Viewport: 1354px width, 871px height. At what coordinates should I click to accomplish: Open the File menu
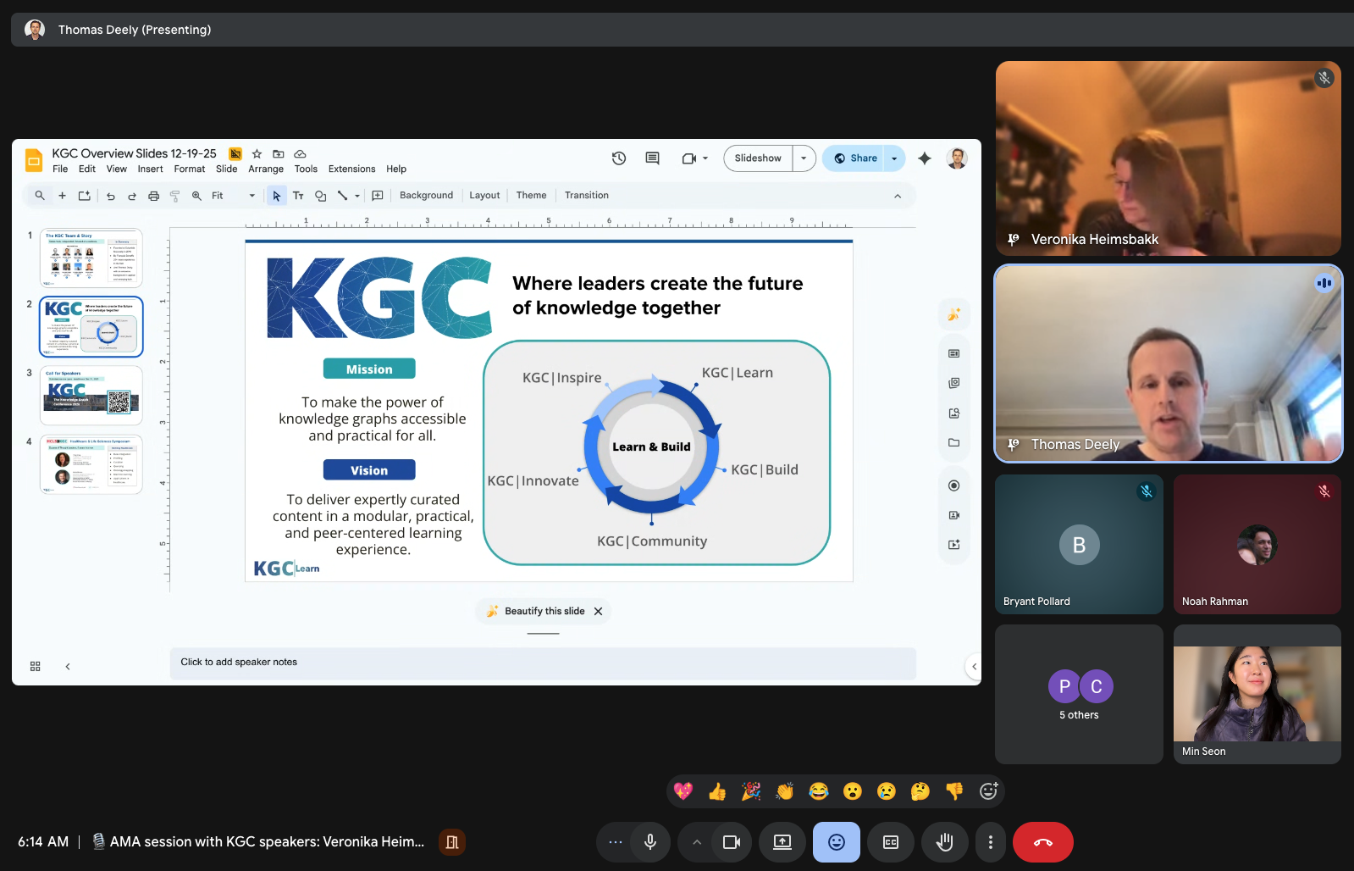pos(60,169)
